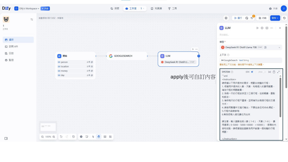
Task: Click the LLM panel vertical scrollbar
Action: (286, 57)
